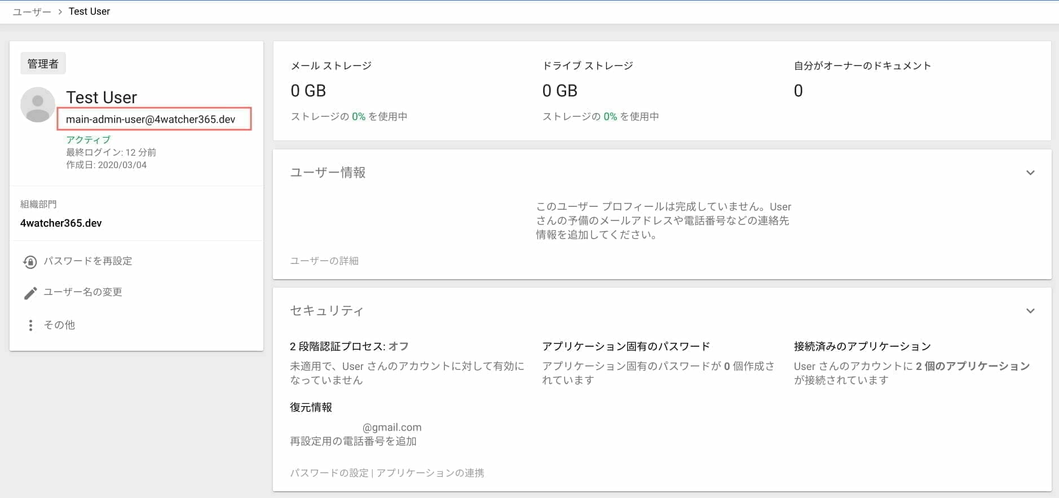Open the セキュリティ card heading
1059x498 pixels.
click(x=326, y=311)
